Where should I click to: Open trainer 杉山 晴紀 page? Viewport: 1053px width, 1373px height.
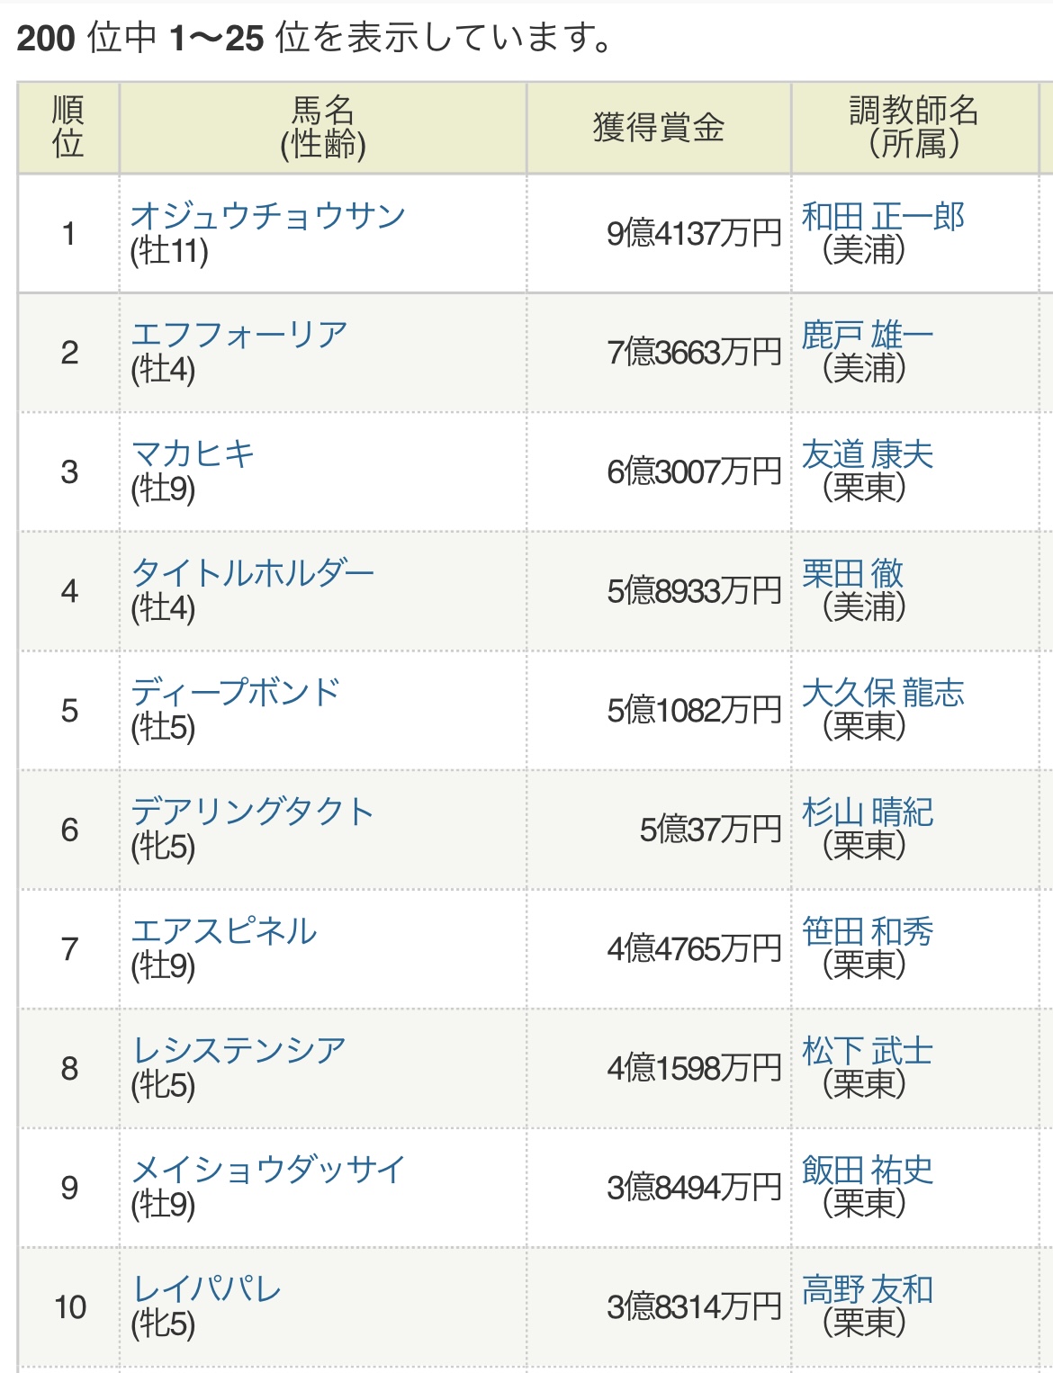(867, 812)
